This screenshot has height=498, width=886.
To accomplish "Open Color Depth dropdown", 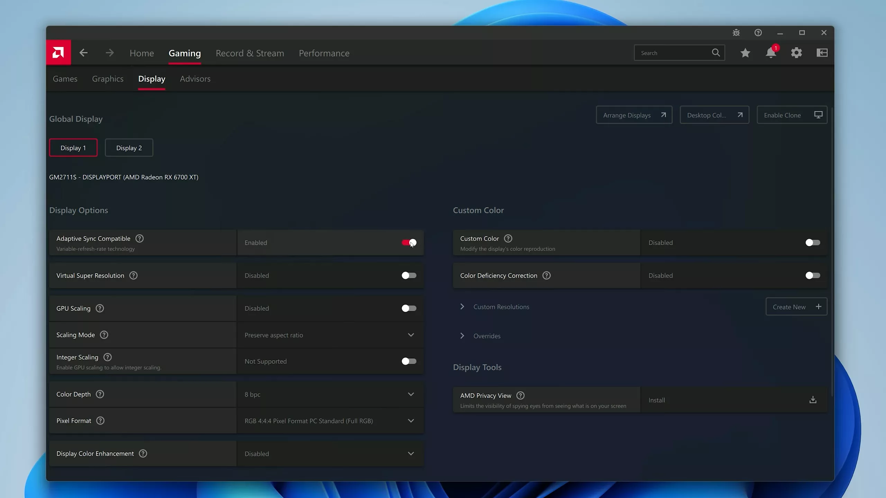I will click(330, 394).
